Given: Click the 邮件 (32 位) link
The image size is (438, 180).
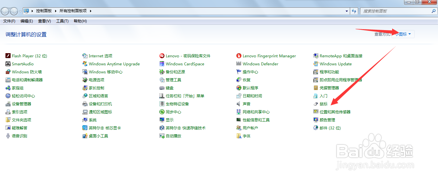Looking at the screenshot, I should click(330, 128).
